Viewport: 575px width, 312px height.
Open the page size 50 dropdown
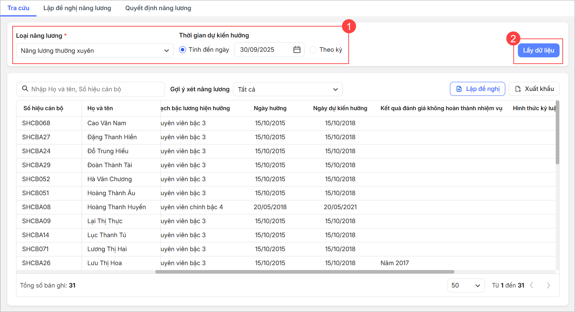[466, 285]
